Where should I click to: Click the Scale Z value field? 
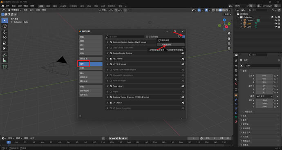264,107
